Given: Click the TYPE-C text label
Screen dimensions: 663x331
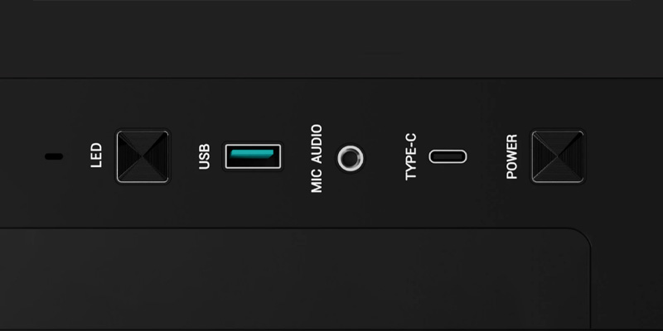Looking at the screenshot, I should 410,156.
